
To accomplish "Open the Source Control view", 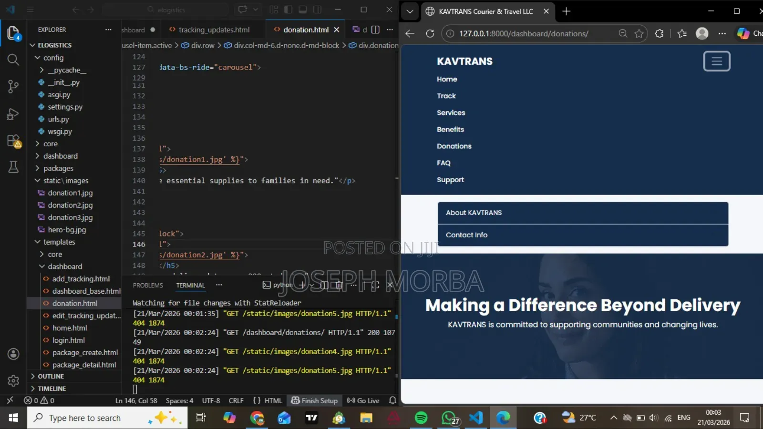I will (x=13, y=86).
